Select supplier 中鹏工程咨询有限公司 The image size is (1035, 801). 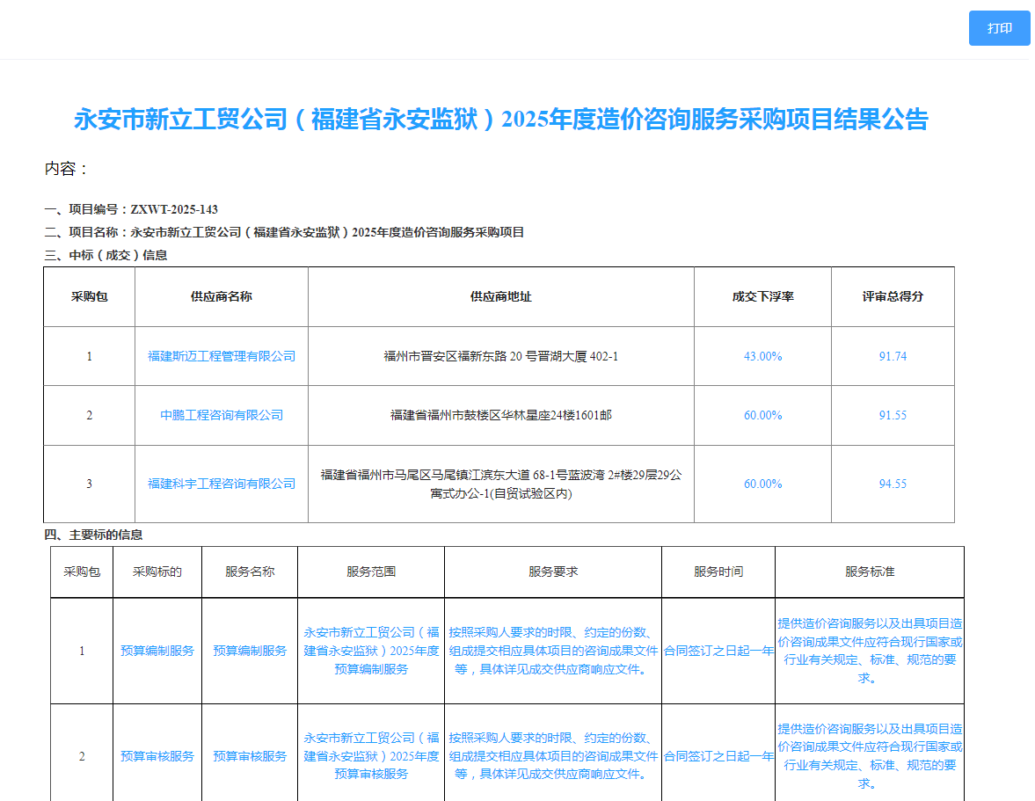222,415
